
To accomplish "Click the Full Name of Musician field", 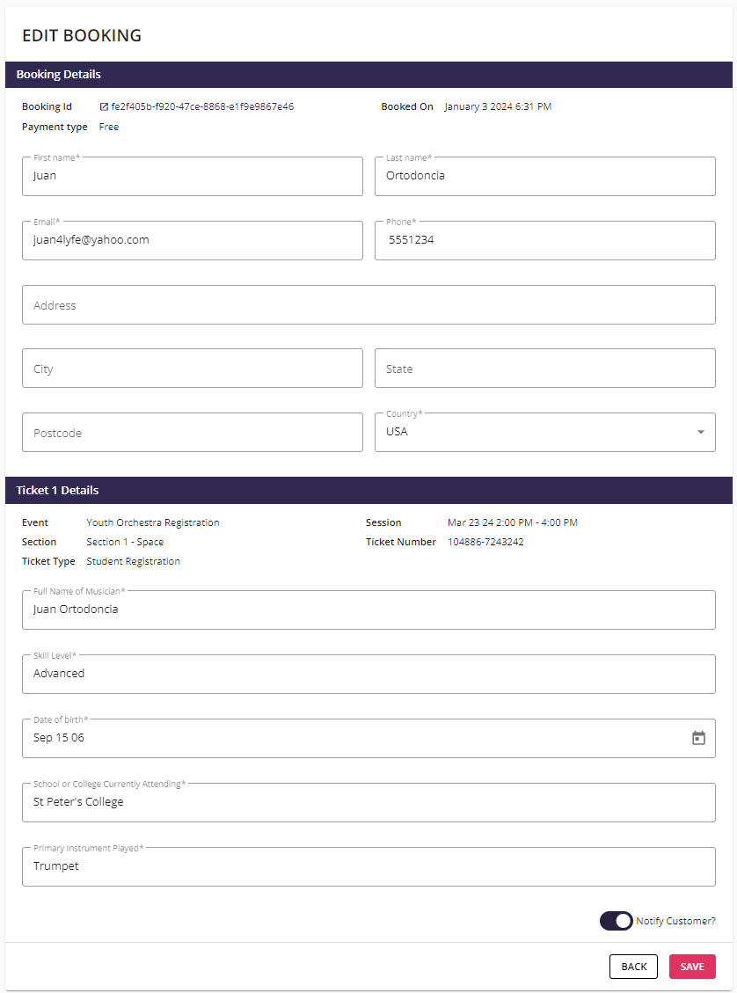I will point(368,610).
